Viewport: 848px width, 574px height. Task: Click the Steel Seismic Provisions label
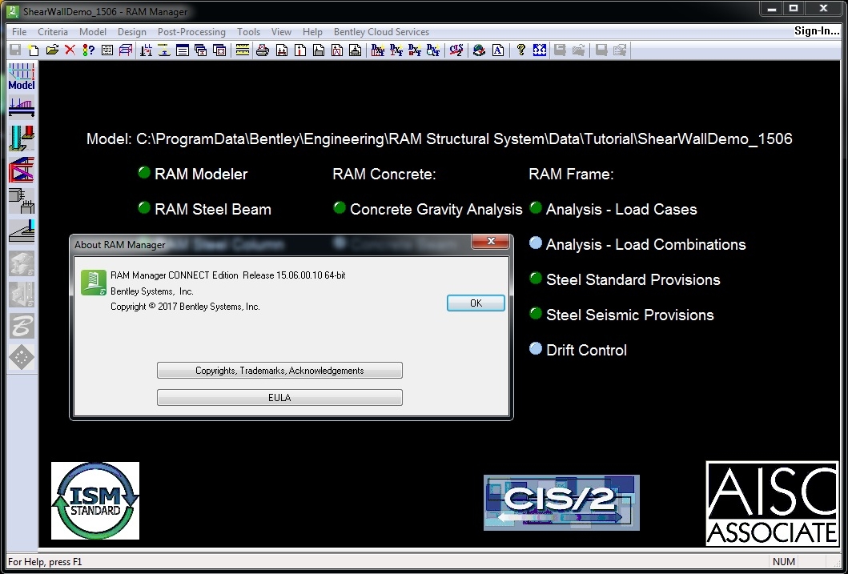630,315
